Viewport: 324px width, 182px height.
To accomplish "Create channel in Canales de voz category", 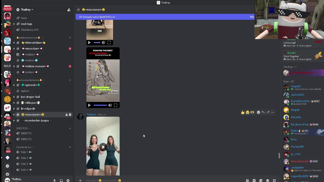I will (x=70, y=147).
